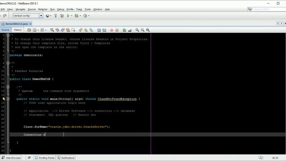286x161 pixels.
Task: Toggle Highlight Search icon in editor toolbar
Action: tap(68, 30)
